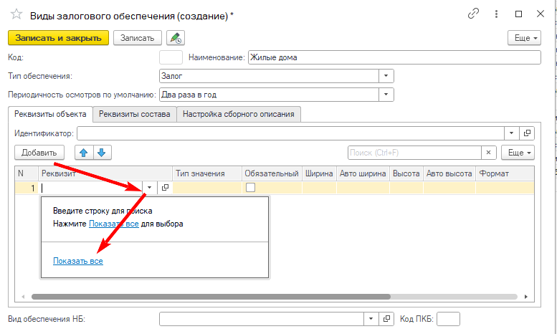Viewport: 557px width, 334px height.
Task: Focus the Код ПКБ input field
Action: coord(448,319)
